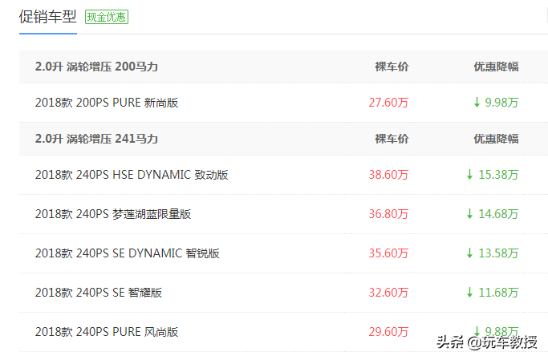This screenshot has width=548, height=360.
Task: Click the 35.60万 price
Action: tap(388, 253)
